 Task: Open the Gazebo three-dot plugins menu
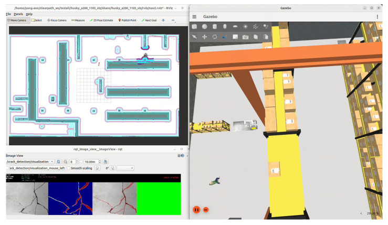pyautogui.click(x=377, y=17)
